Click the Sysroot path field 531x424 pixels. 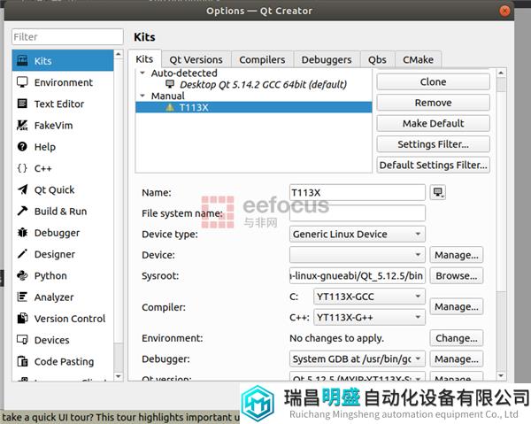358,275
